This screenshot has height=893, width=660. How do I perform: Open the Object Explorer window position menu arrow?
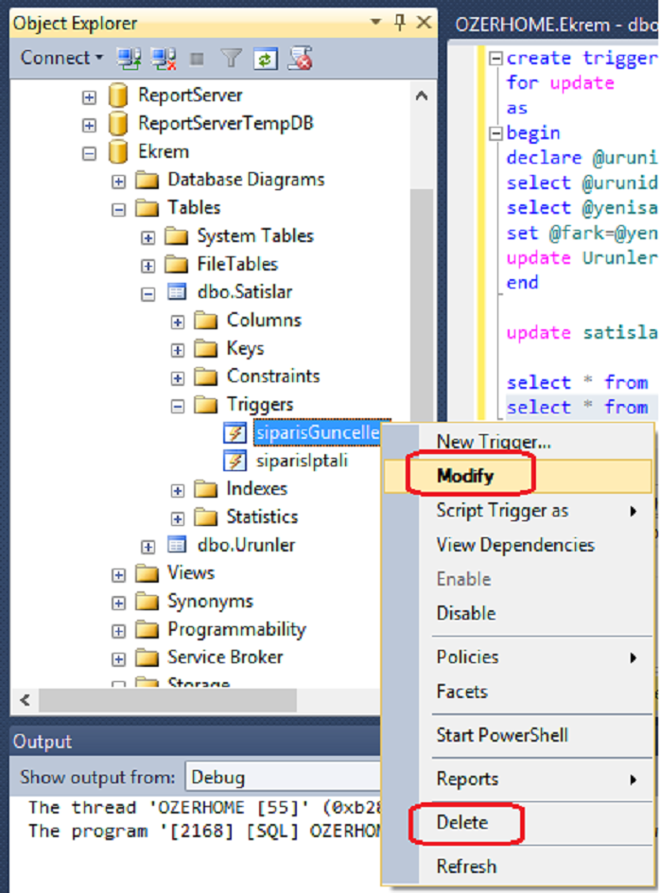point(377,23)
